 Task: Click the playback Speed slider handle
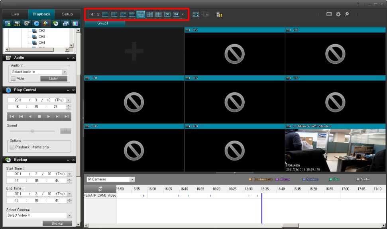[x=32, y=131]
